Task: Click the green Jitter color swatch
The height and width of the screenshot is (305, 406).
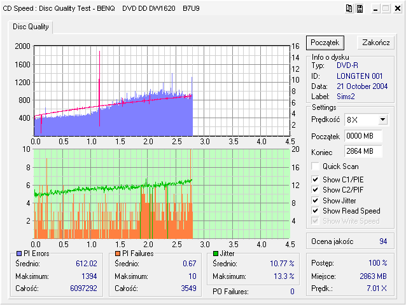Action: coord(216,254)
